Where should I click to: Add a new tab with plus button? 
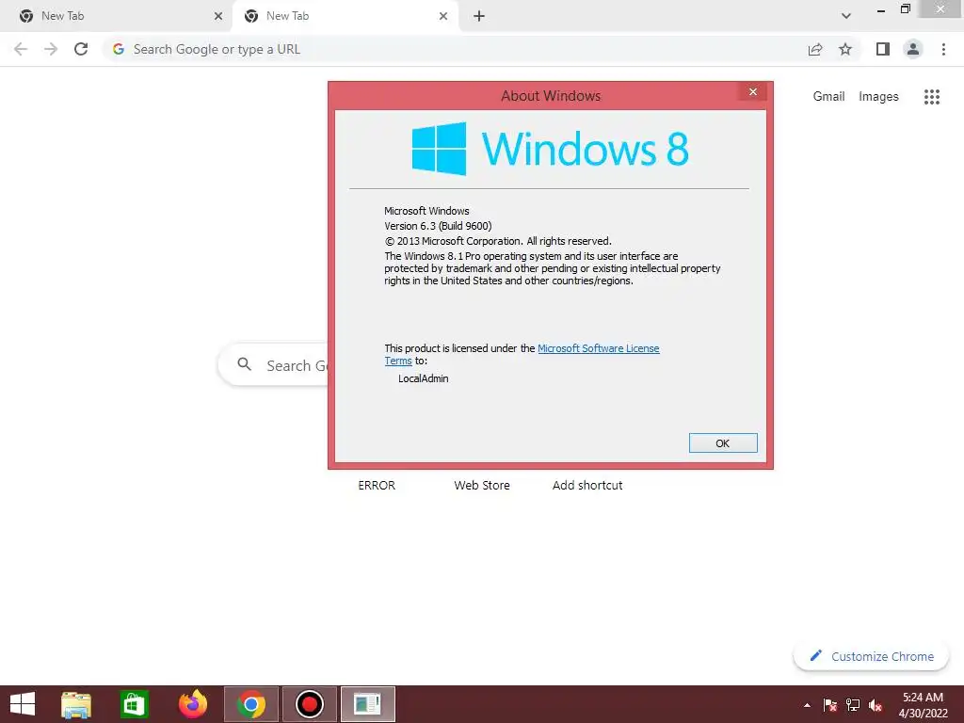coord(479,16)
